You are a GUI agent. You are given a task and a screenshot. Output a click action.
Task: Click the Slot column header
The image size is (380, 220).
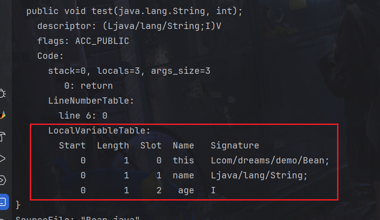150,145
